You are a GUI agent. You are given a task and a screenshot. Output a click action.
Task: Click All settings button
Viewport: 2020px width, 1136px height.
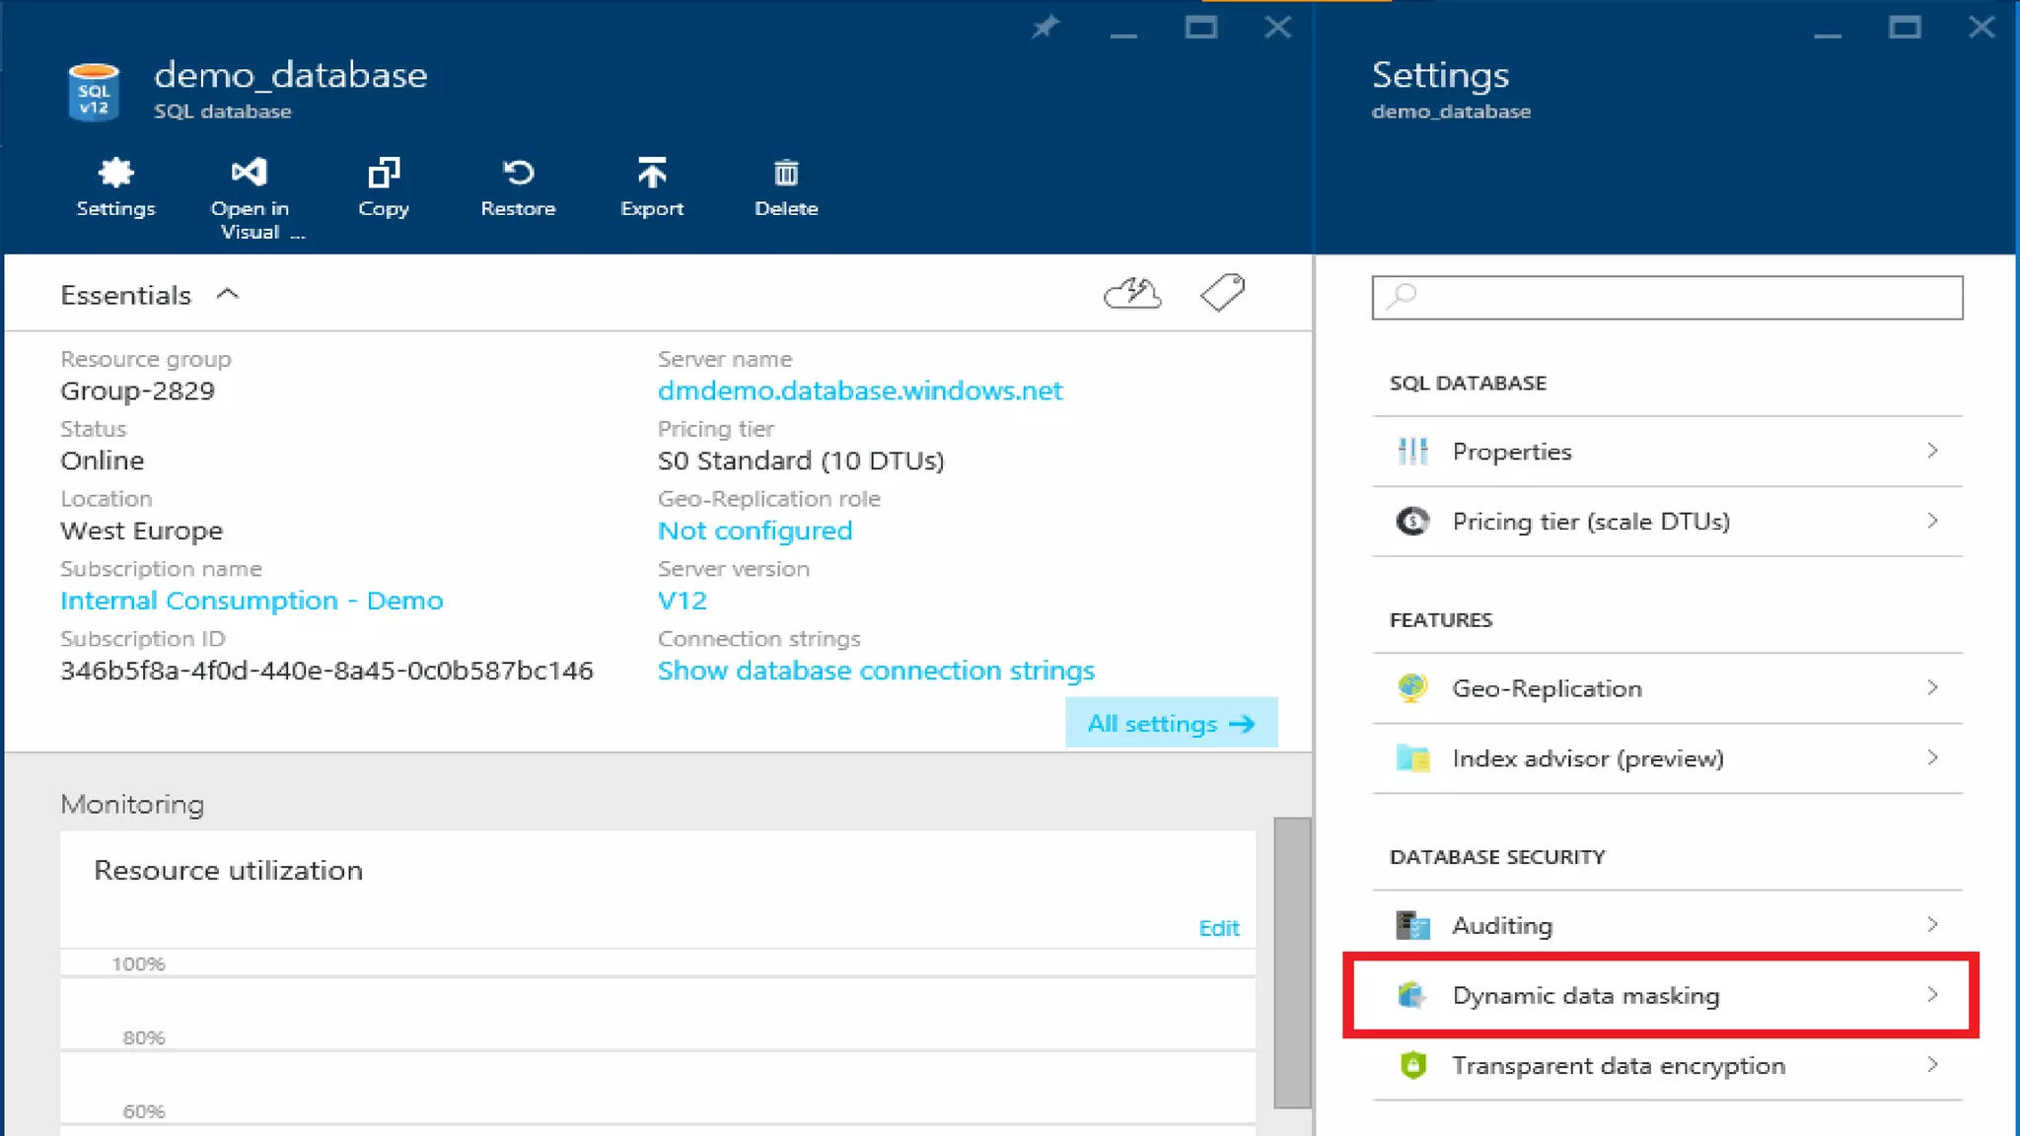1172,723
